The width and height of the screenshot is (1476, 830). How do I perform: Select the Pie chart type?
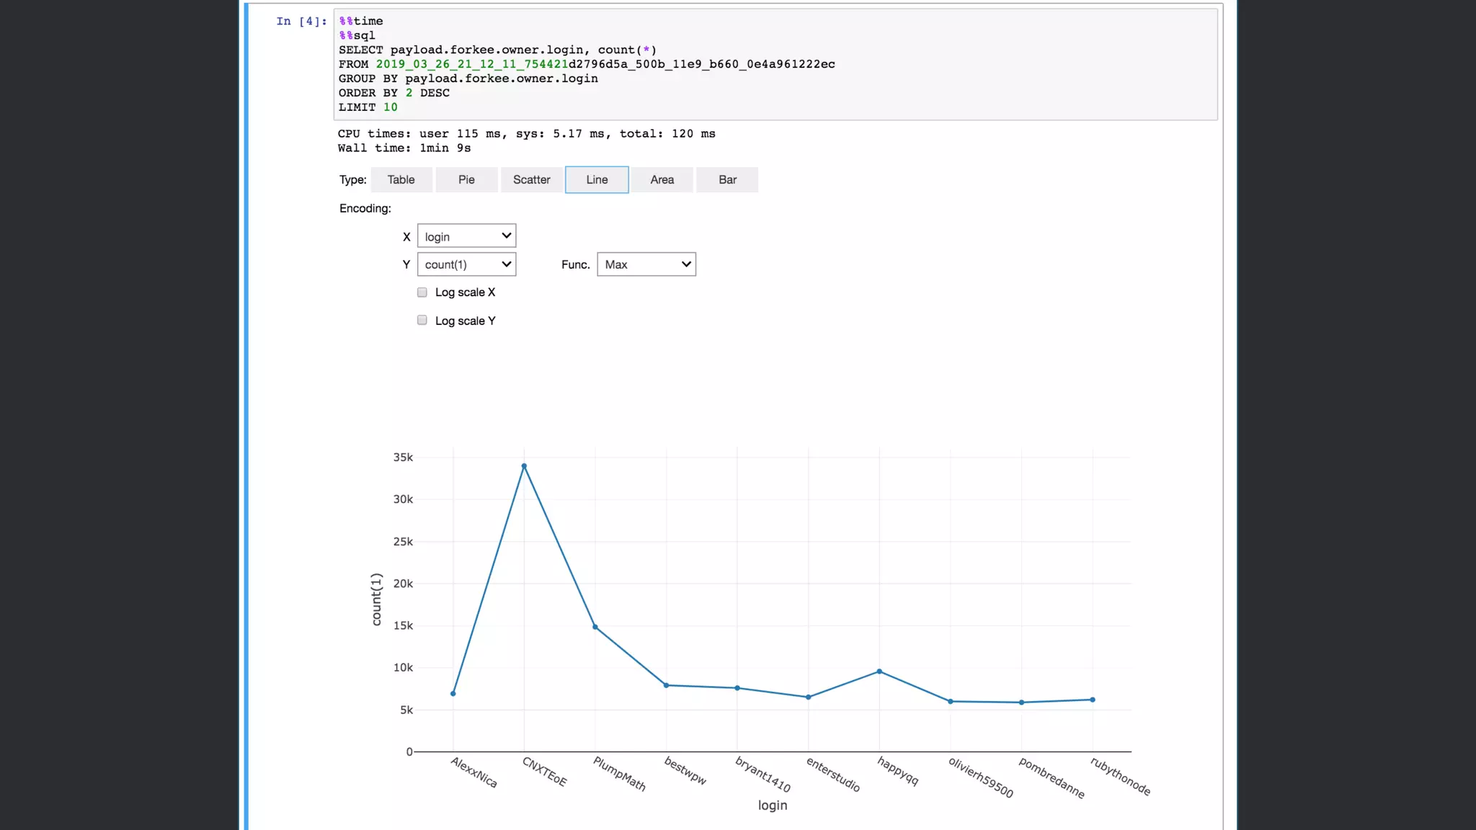pos(466,179)
